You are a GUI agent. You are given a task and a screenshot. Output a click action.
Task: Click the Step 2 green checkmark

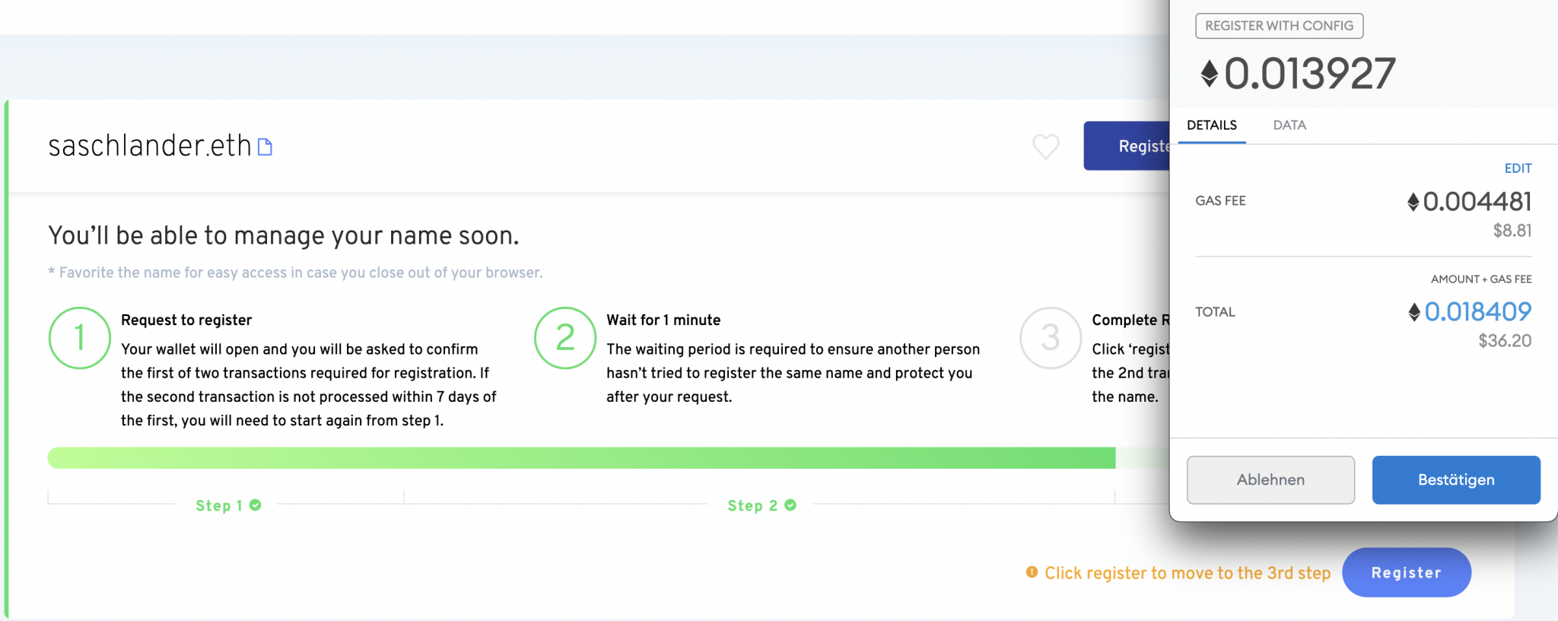tap(790, 505)
